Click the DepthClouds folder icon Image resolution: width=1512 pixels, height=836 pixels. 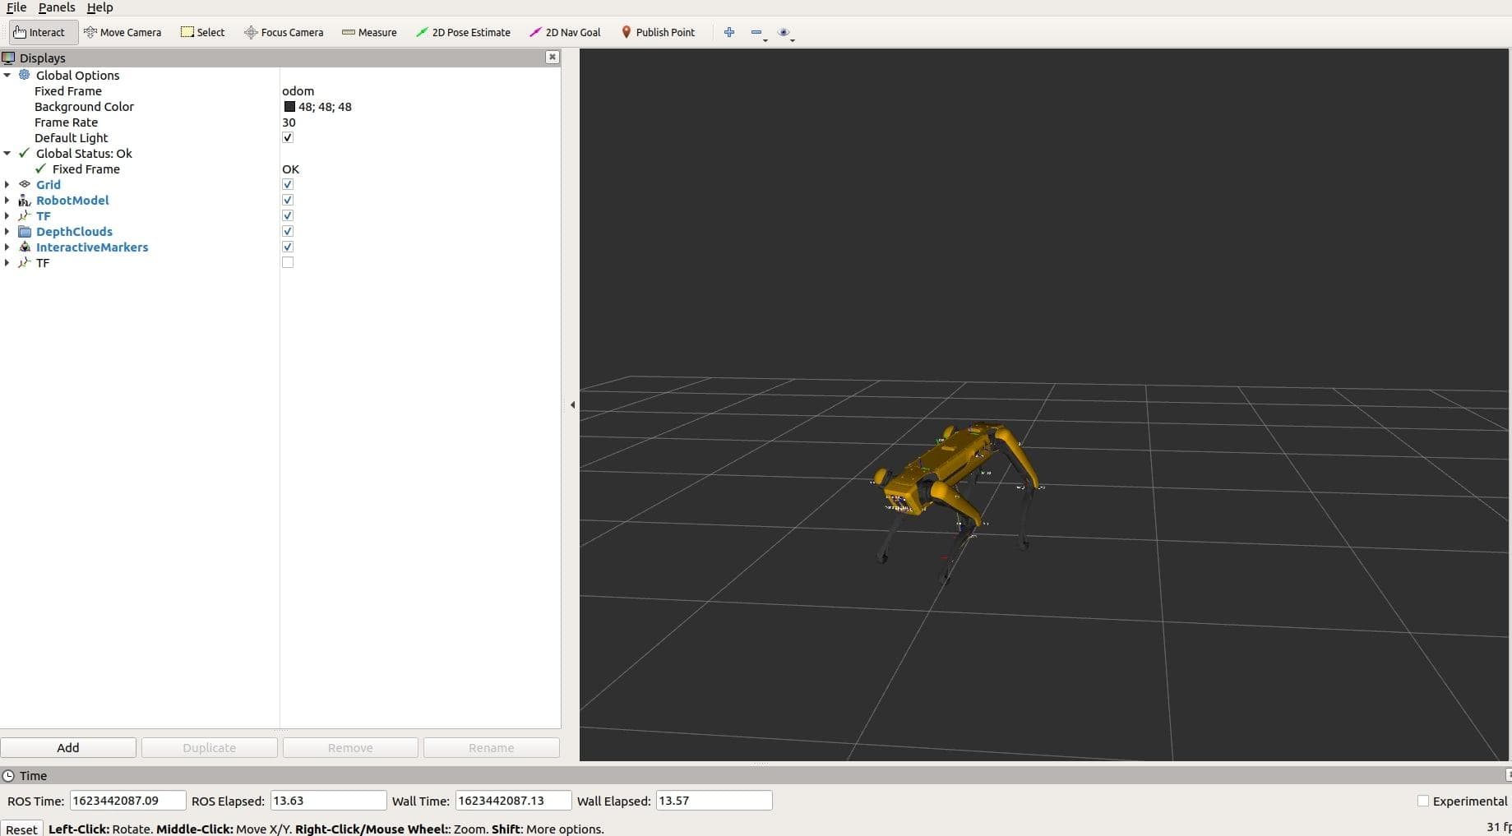[x=25, y=231]
